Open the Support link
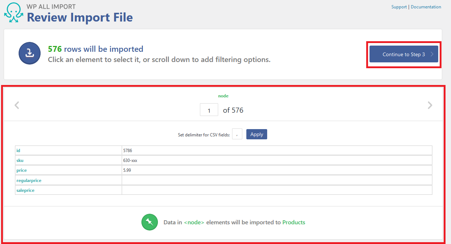This screenshot has height=244, width=451. point(399,7)
